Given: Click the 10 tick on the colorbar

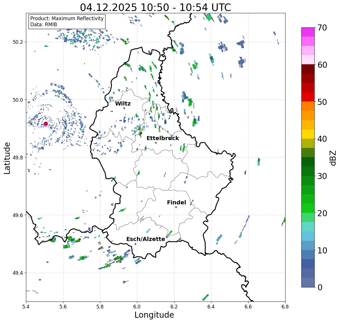Looking at the screenshot, I should (x=322, y=250).
